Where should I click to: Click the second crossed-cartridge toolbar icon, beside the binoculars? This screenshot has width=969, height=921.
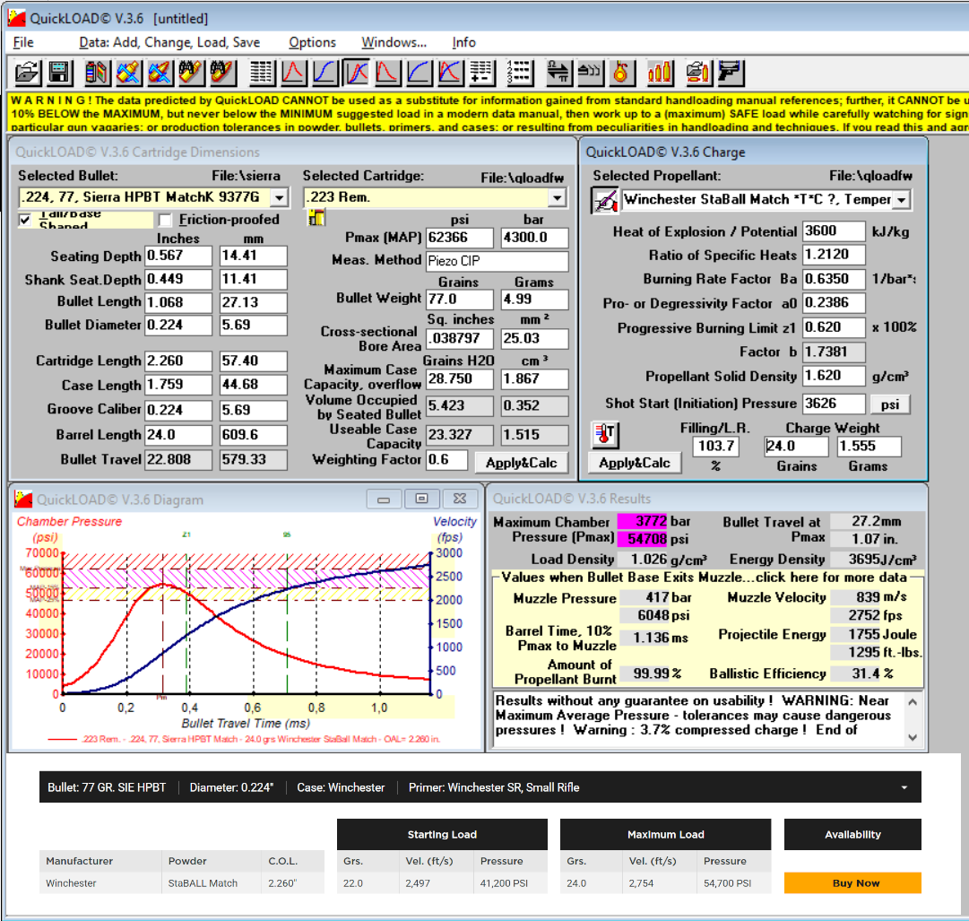pyautogui.click(x=160, y=73)
